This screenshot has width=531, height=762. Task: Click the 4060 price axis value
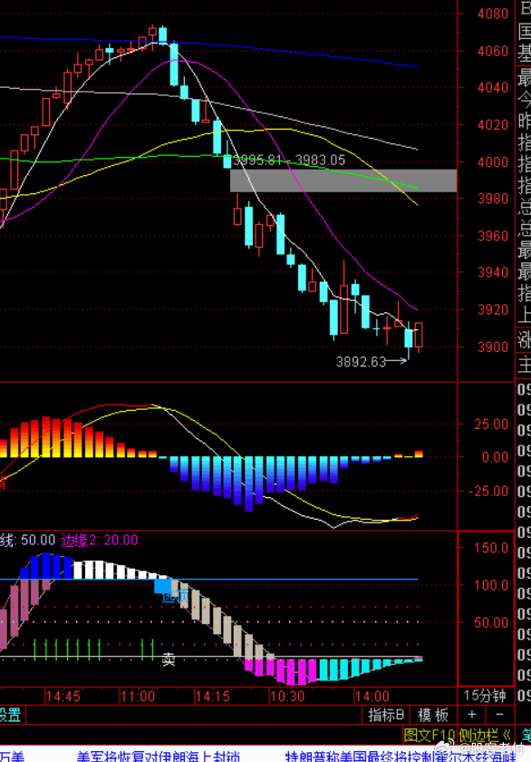pos(493,51)
